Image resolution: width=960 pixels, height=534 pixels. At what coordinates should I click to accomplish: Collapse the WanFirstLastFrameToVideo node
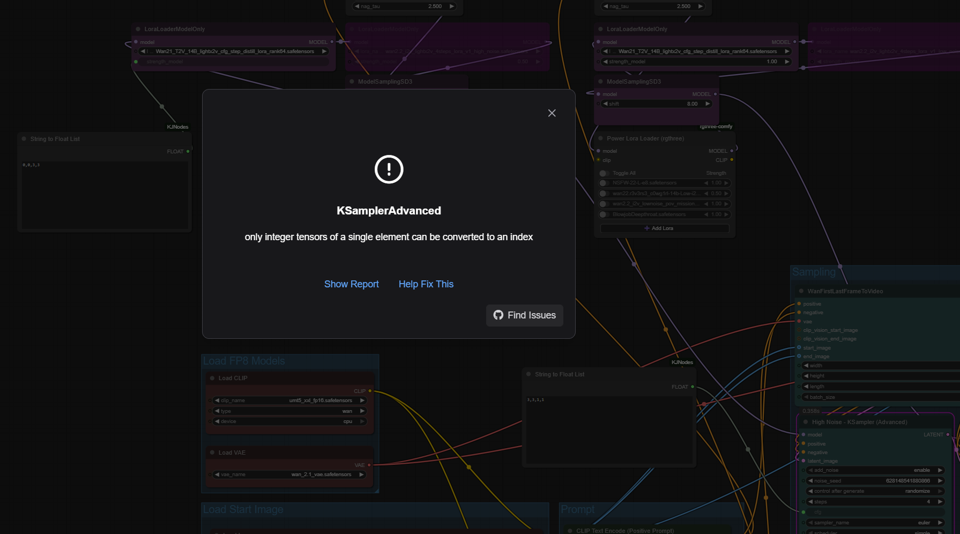click(x=801, y=291)
